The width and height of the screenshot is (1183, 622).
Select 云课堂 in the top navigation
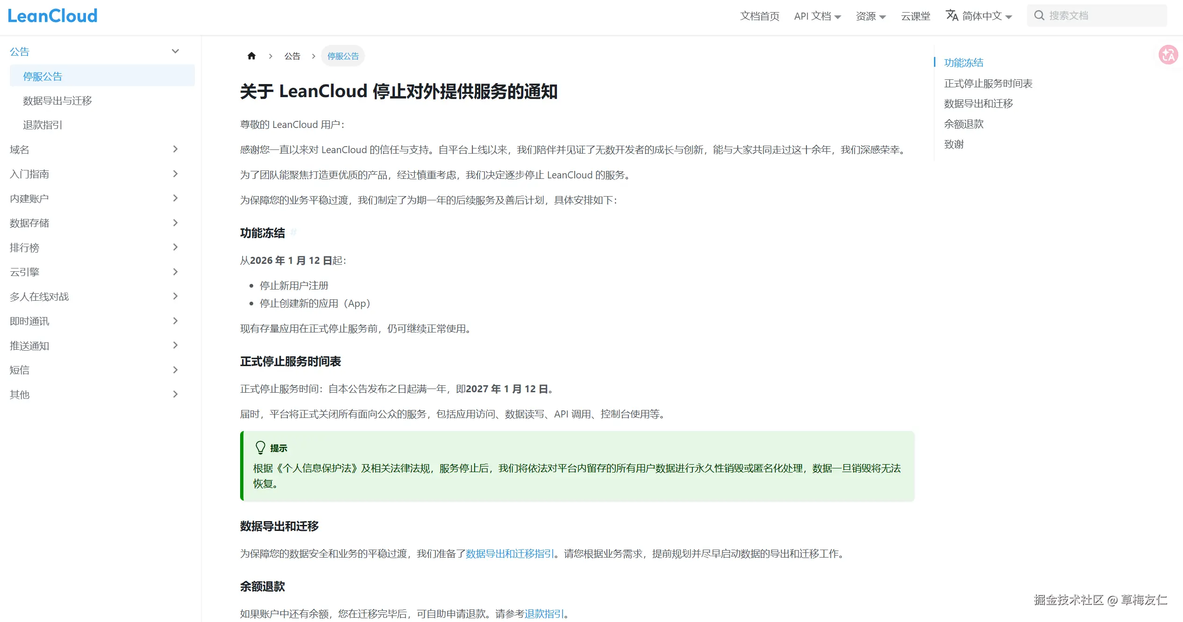[915, 16]
